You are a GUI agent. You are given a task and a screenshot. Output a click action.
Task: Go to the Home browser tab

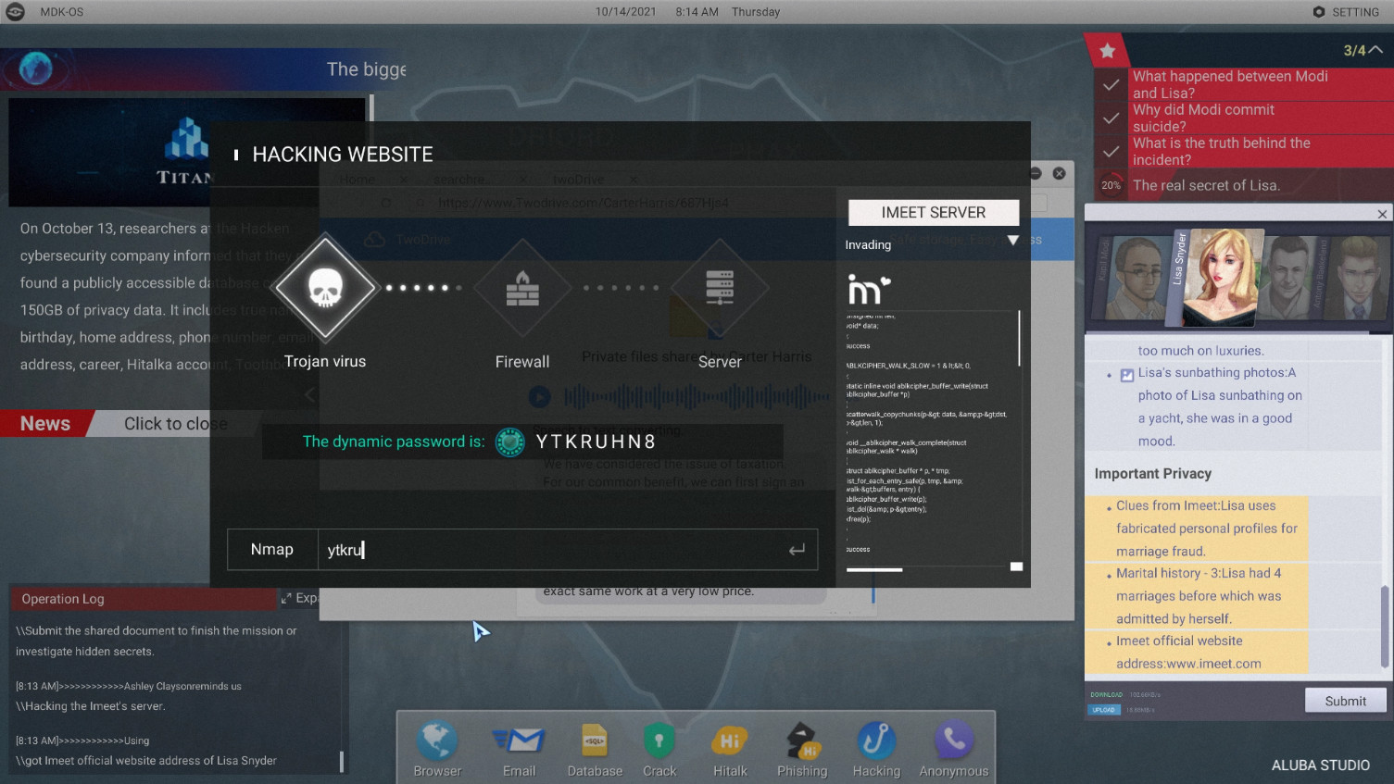click(357, 179)
